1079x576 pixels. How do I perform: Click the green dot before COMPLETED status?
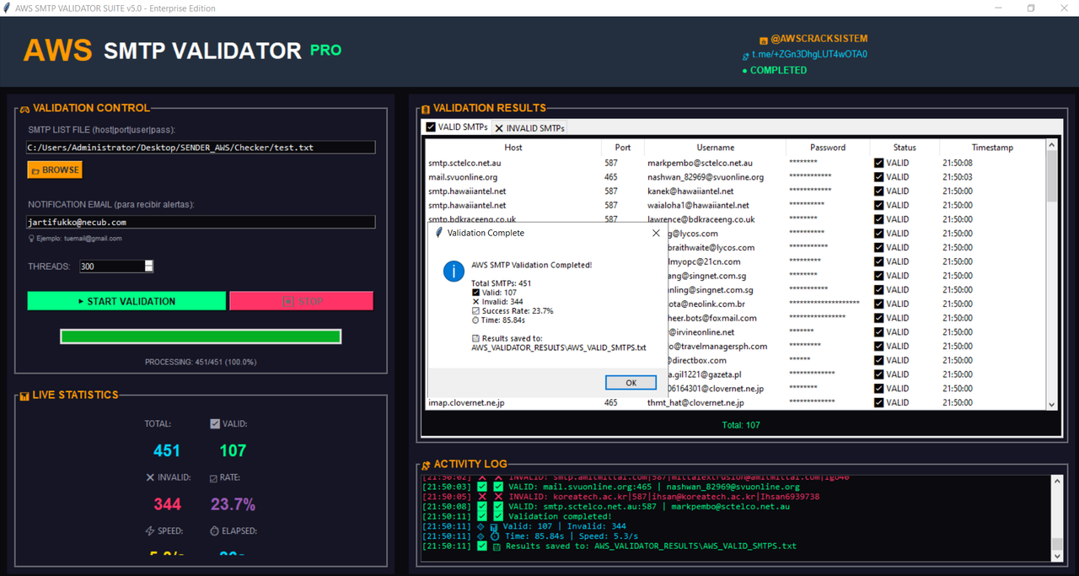pos(744,72)
